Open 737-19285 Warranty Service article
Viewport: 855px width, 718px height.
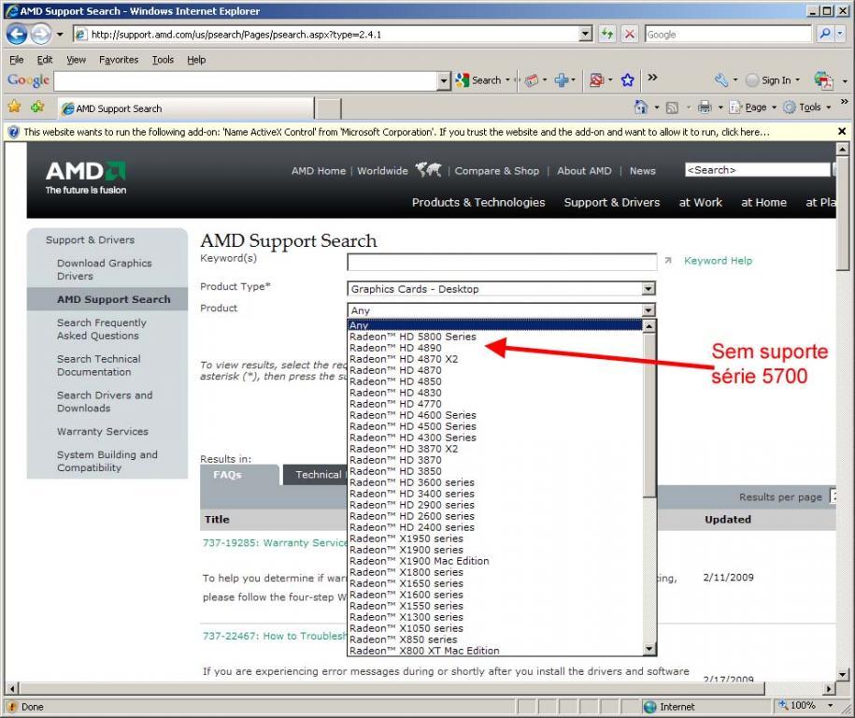275,543
